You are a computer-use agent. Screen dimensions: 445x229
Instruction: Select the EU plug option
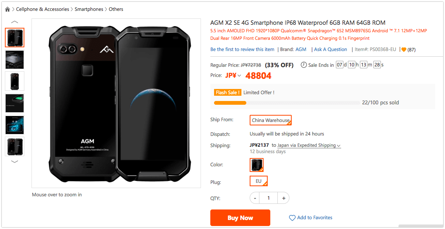tap(259, 181)
